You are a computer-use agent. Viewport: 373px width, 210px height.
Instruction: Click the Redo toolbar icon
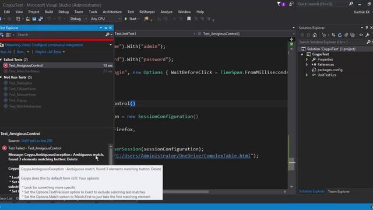59,19
